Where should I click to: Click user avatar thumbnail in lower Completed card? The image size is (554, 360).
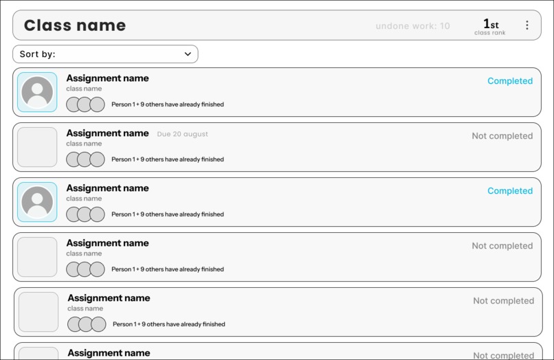coord(37,202)
